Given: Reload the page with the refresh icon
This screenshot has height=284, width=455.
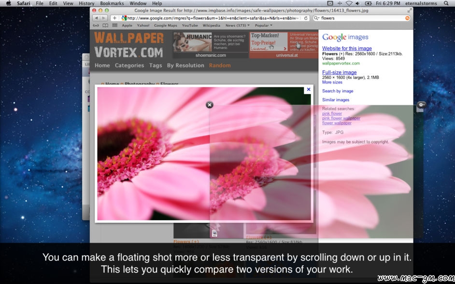Looking at the screenshot, I should pos(306,18).
